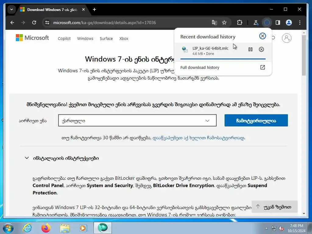Click the network tray icon
The image size is (312, 234).
tap(274, 229)
